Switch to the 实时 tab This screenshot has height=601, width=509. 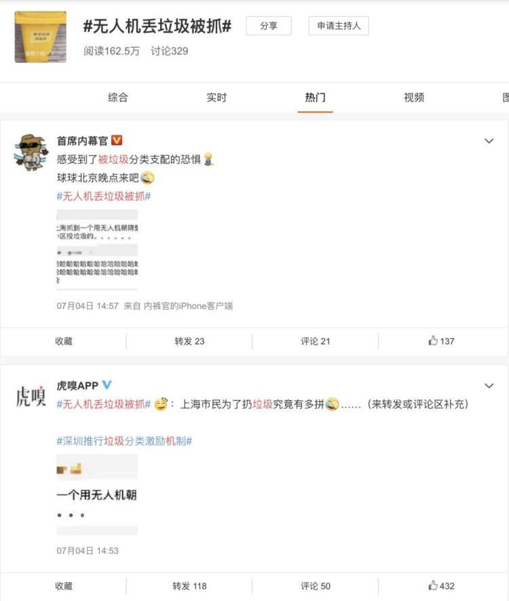[216, 97]
